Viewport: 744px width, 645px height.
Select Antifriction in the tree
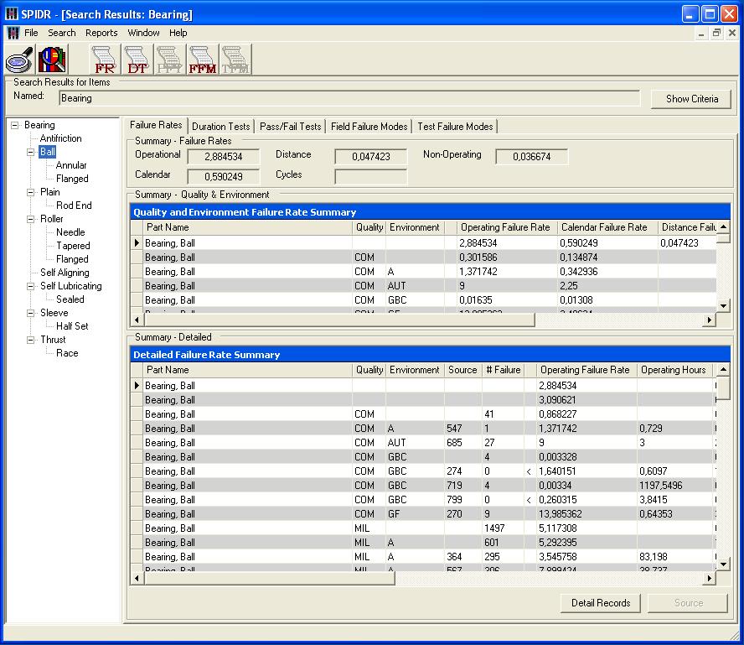pos(60,138)
